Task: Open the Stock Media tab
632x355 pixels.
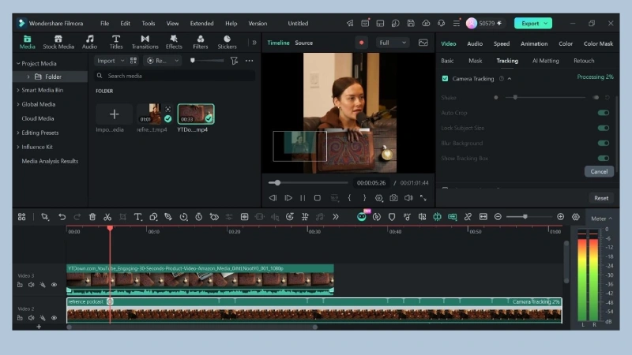Action: 58,43
